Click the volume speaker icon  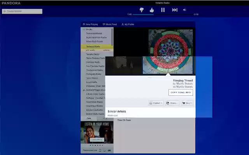pos(184,10)
